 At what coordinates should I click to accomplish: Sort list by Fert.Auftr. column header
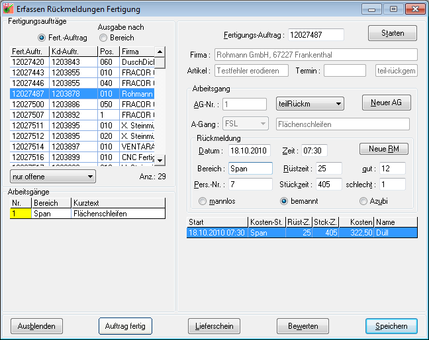29,51
